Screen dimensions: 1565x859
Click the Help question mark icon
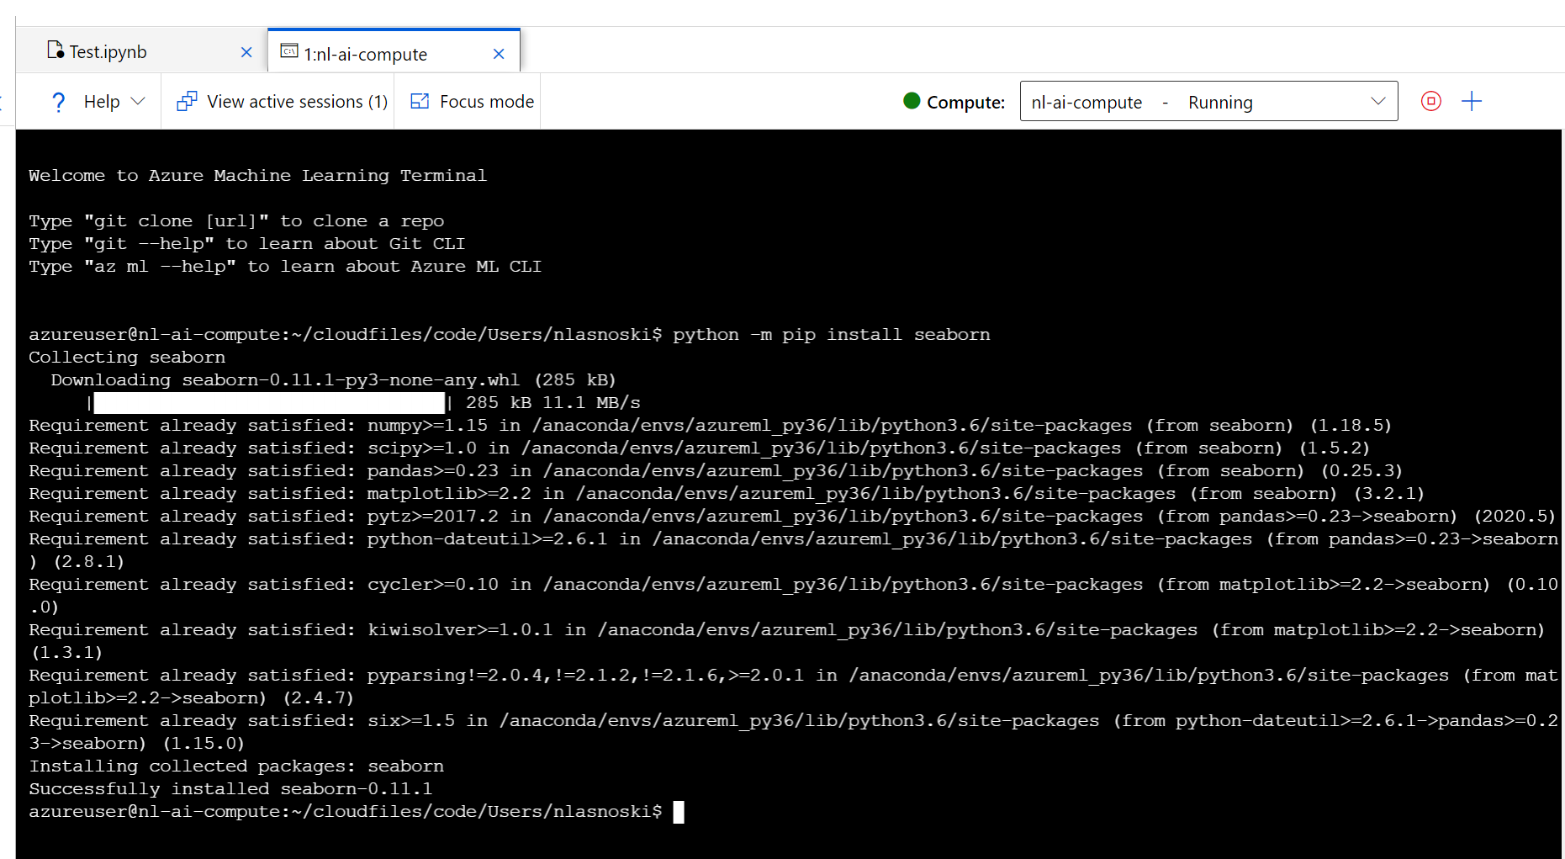[58, 102]
